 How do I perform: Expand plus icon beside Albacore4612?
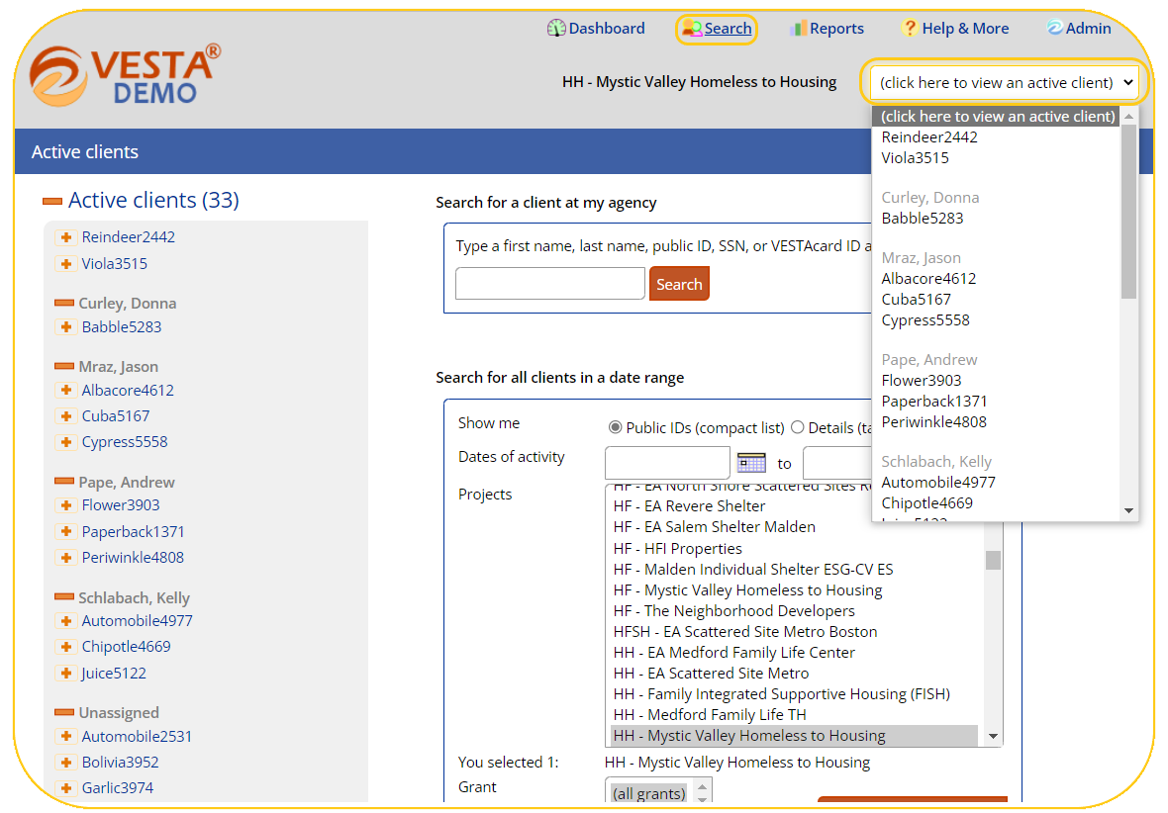[66, 390]
